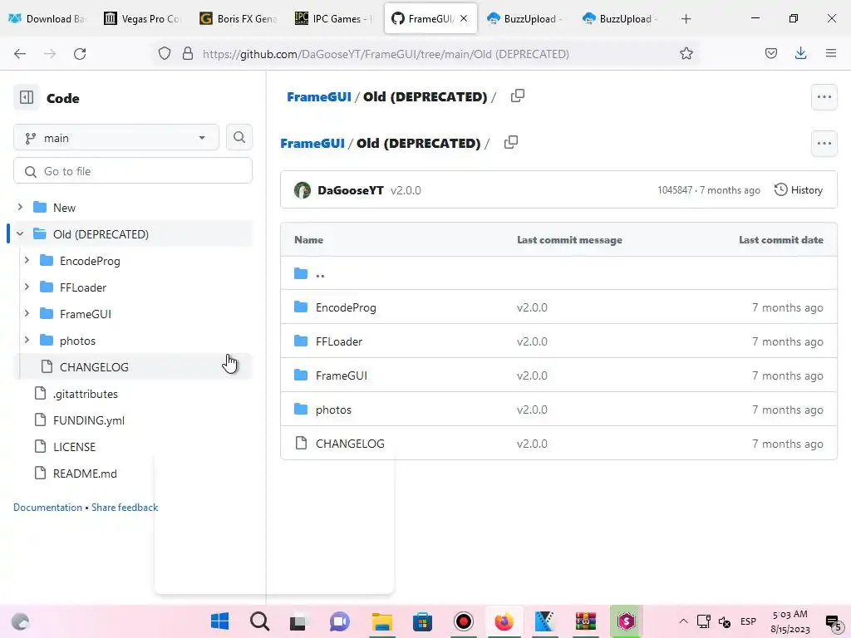Open EncodeProg folder in file table
851x638 pixels.
tap(346, 307)
